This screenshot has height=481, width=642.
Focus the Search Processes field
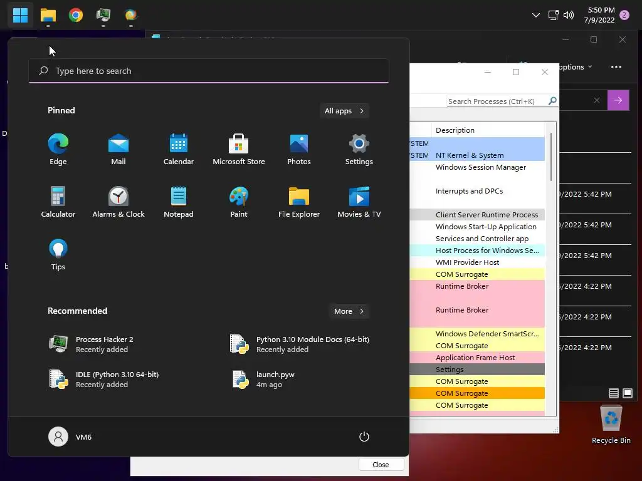(x=497, y=101)
